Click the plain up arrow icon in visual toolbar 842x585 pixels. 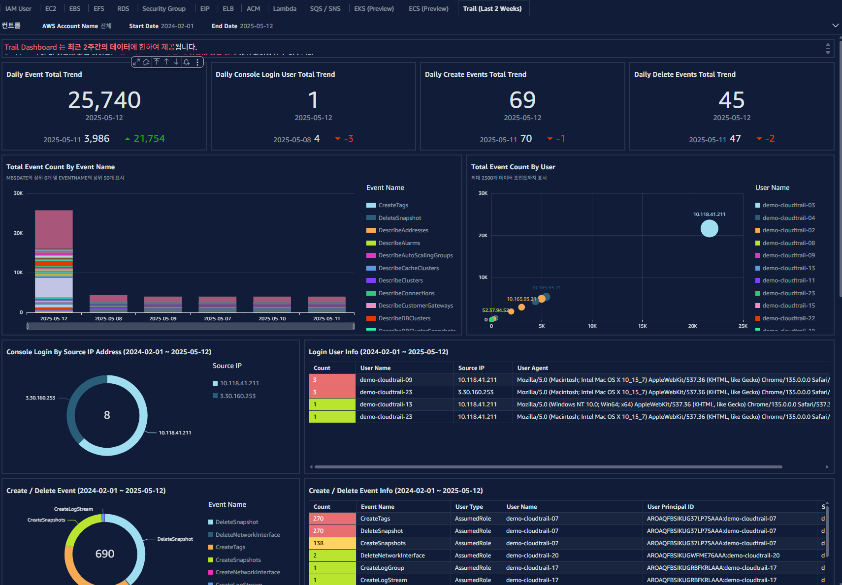tap(166, 62)
